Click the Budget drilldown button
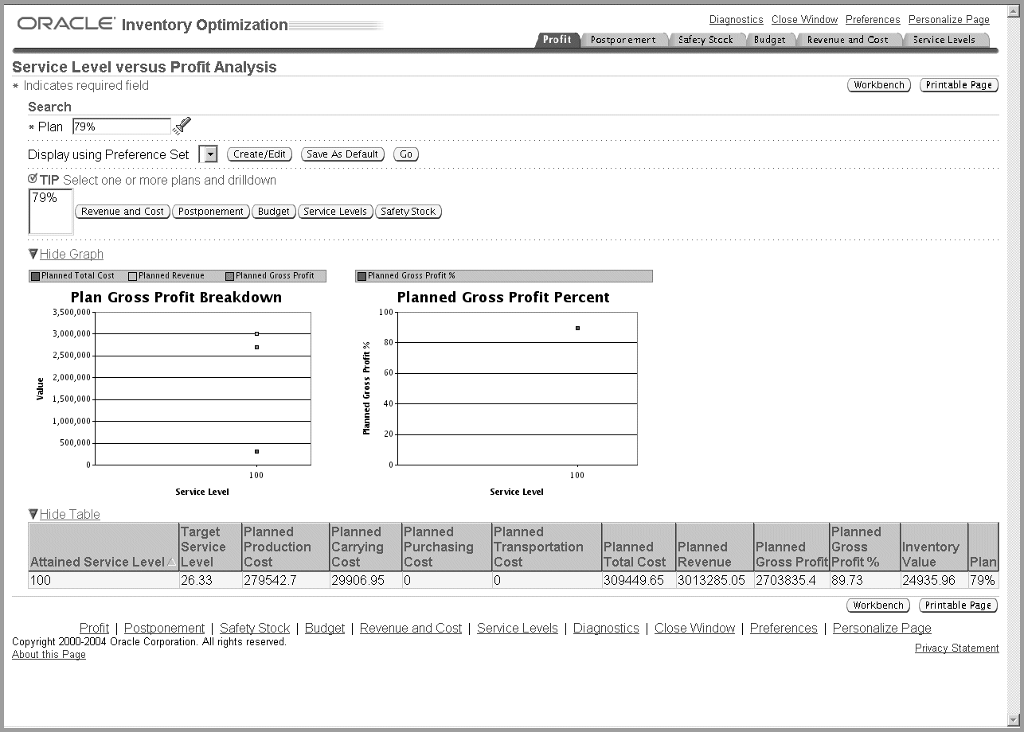Image resolution: width=1024 pixels, height=732 pixels. 274,212
